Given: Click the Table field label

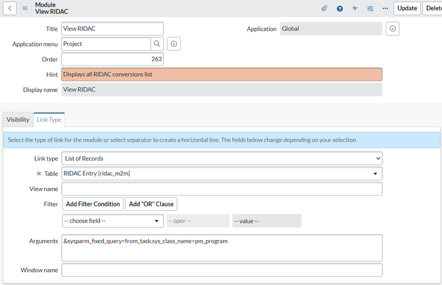Looking at the screenshot, I should click(x=51, y=173).
